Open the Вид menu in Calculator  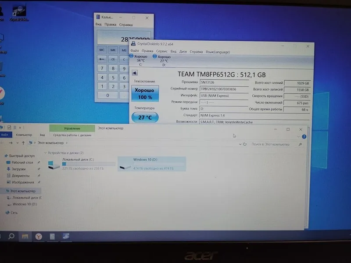[x=98, y=24]
